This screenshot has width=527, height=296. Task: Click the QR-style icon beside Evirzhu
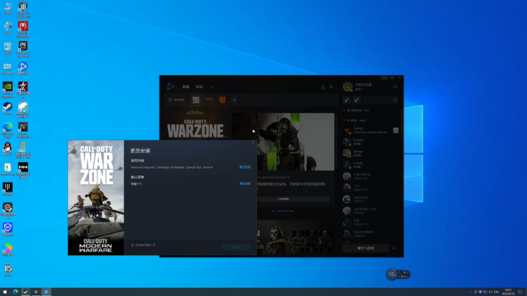pos(396,130)
